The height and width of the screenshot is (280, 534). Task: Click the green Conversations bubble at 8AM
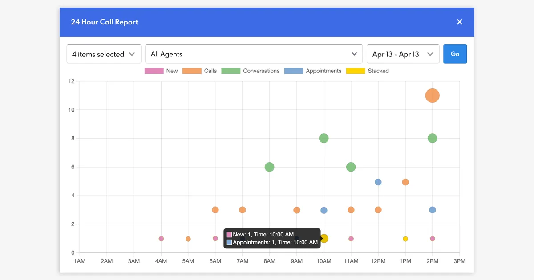[269, 167]
